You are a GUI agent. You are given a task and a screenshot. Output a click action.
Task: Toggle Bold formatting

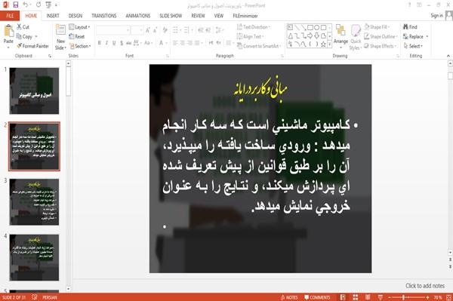point(100,43)
